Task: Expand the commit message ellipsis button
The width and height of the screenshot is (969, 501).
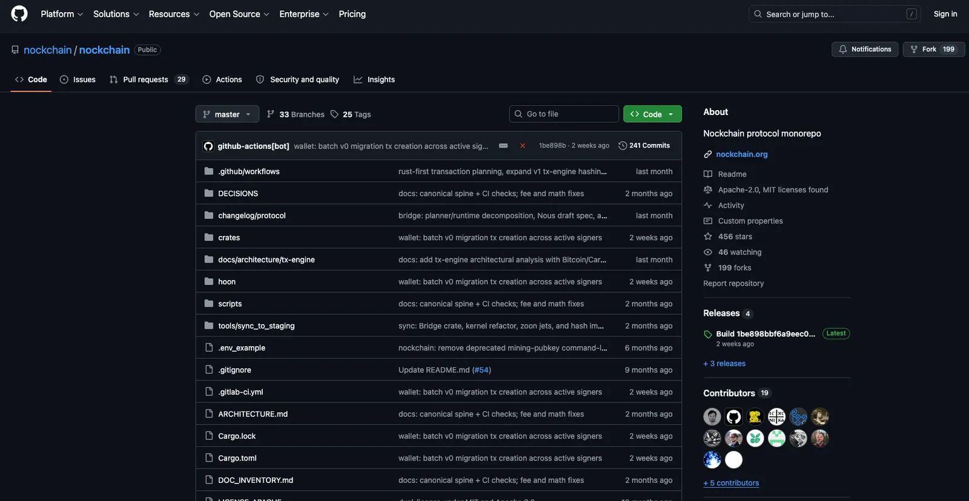Action: point(503,146)
